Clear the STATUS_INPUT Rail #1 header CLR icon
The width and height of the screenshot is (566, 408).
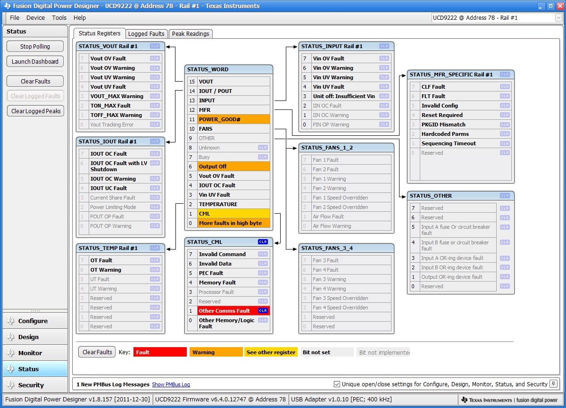pyautogui.click(x=384, y=46)
